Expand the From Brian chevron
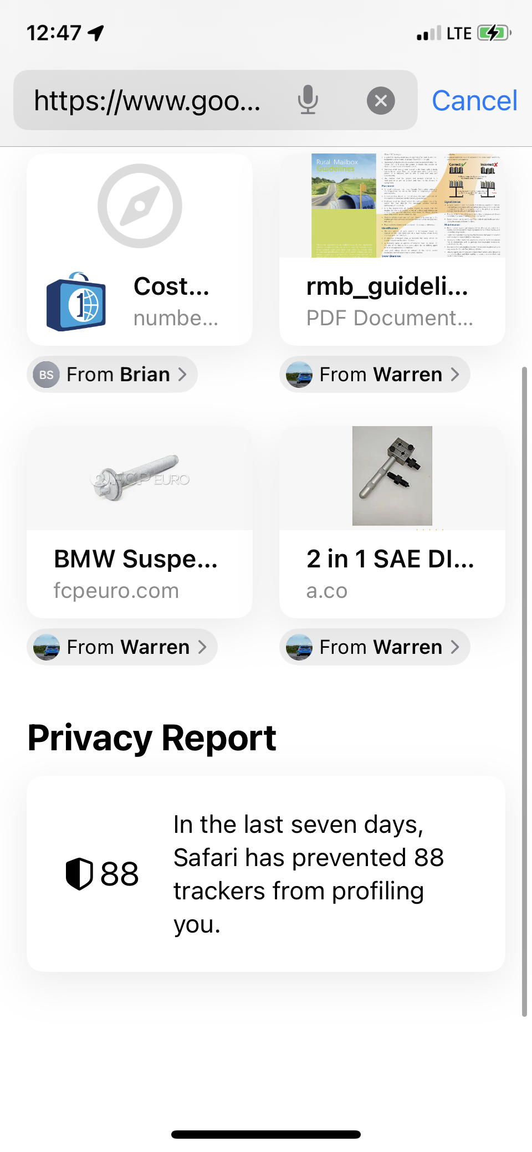Image resolution: width=532 pixels, height=1152 pixels. (x=182, y=375)
